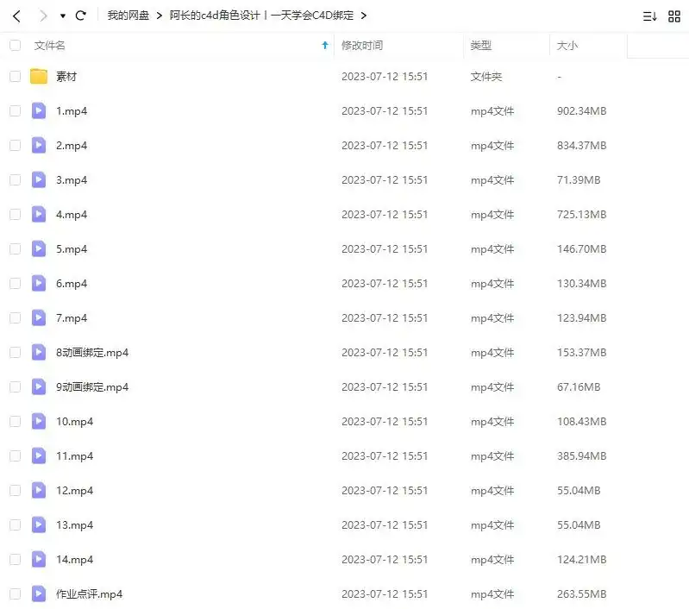Open the sort order menu icon
Screen dimensions: 689x609
(x=649, y=16)
